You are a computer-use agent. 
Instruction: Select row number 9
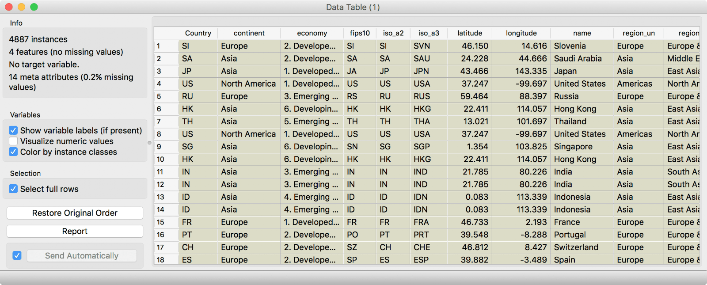166,147
